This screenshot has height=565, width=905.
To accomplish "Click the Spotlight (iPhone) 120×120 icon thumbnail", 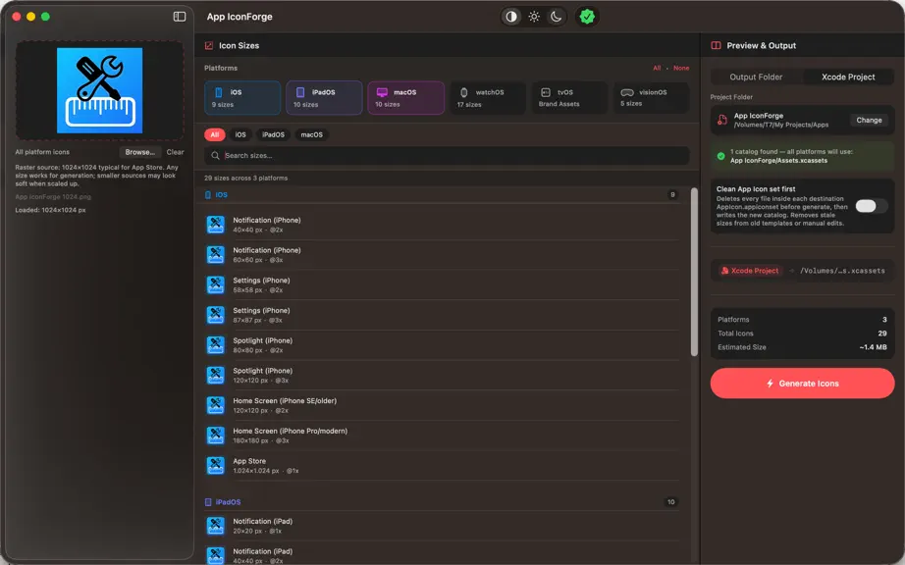I will click(x=216, y=376).
